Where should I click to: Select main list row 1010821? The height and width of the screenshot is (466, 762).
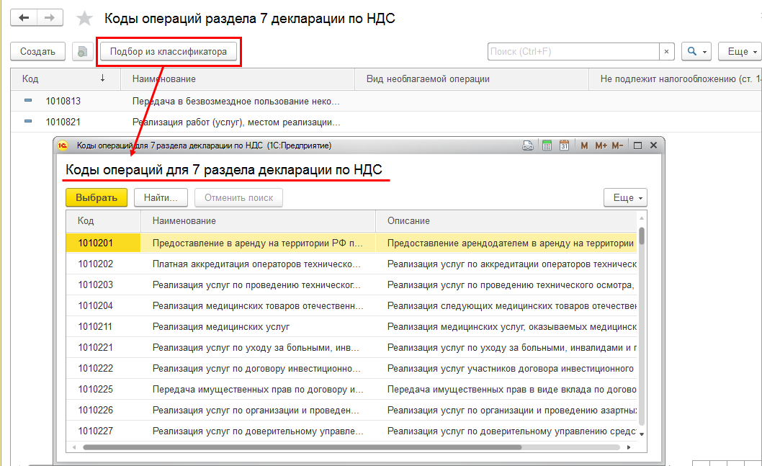point(386,122)
